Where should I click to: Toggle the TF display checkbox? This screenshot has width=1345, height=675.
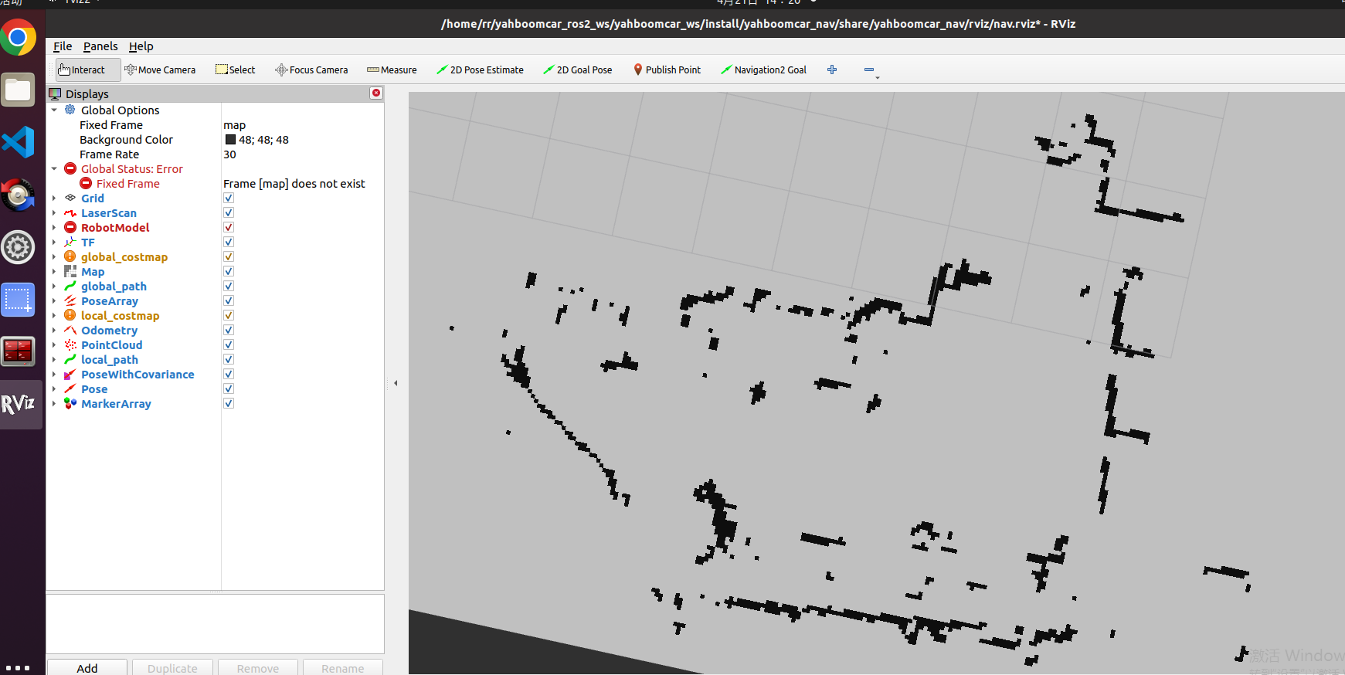229,242
